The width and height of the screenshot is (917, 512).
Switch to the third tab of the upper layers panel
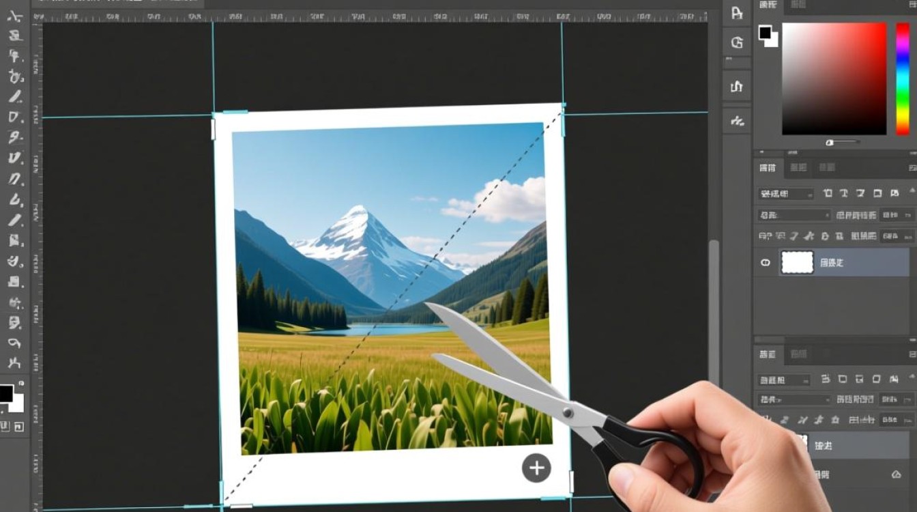point(826,167)
